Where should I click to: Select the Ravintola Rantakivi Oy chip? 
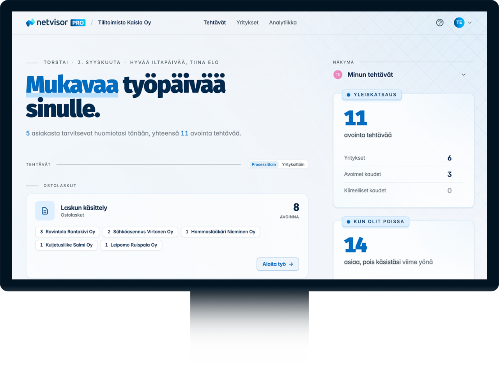pos(68,232)
